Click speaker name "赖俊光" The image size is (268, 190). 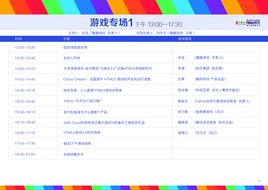[183, 101]
